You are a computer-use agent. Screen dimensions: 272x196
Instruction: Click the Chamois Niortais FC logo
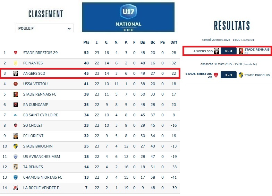[16, 177]
